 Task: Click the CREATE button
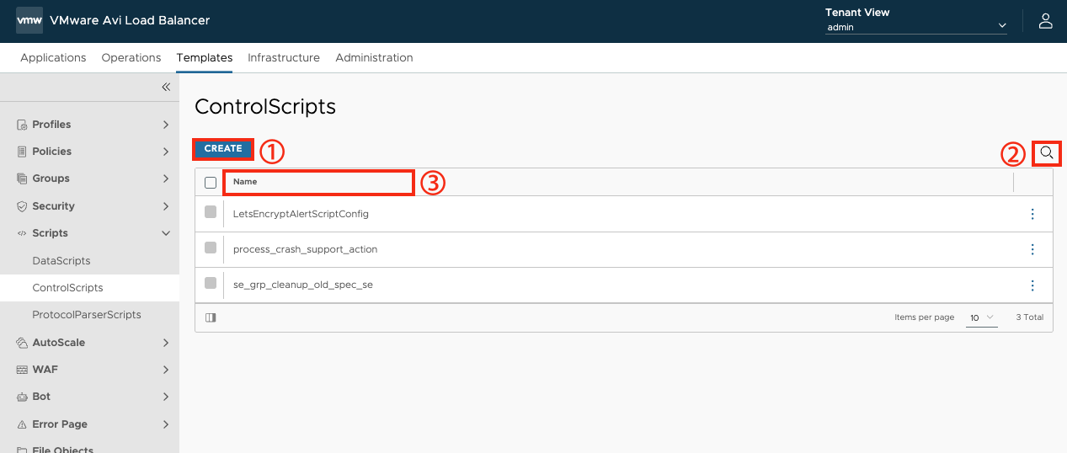point(223,148)
